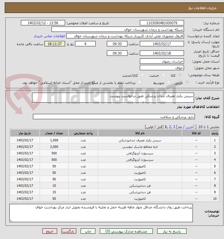Go to page 2 of the items list
The image size is (224, 239).
170,127
